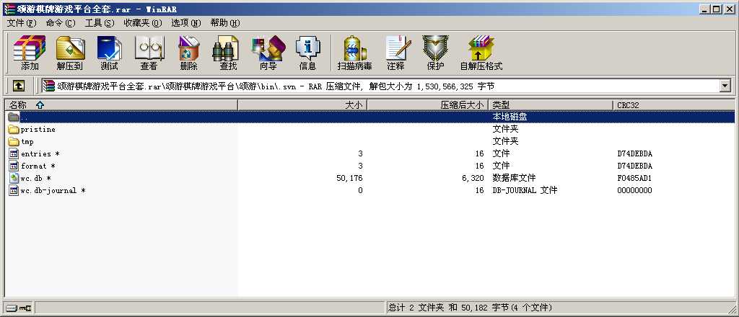Sort by 名称 column header
The height and width of the screenshot is (317, 739).
click(121, 105)
